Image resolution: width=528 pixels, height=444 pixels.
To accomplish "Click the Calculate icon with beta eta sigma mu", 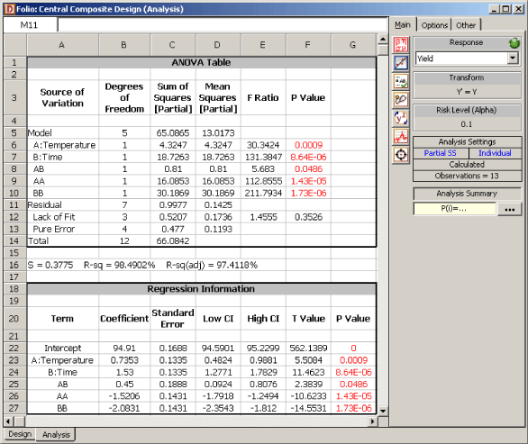I will pyautogui.click(x=401, y=44).
